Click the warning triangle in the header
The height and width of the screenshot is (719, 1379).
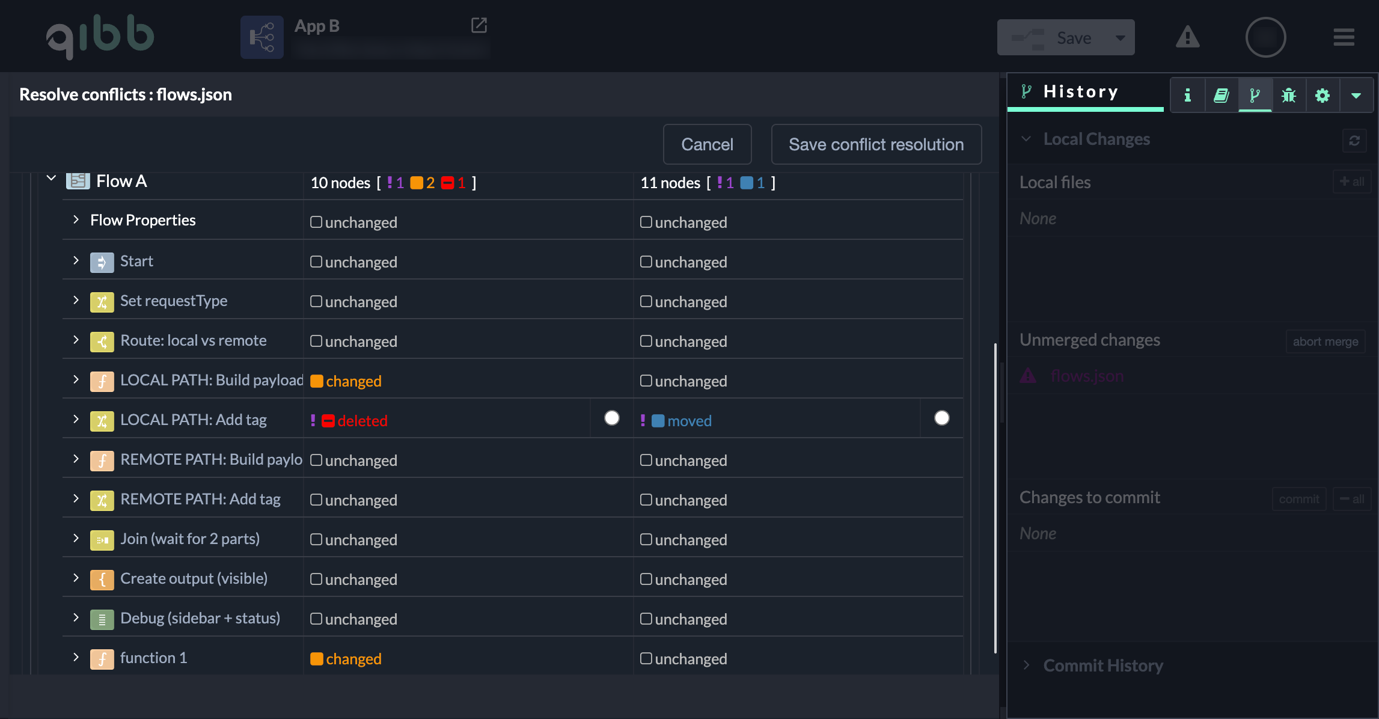coord(1187,37)
